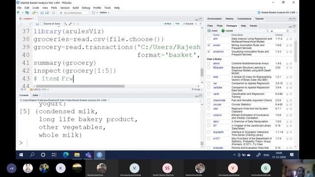Image resolution: width=315 pixels, height=177 pixels.
Task: Clear the package search text
Action: pyautogui.click(x=287, y=30)
